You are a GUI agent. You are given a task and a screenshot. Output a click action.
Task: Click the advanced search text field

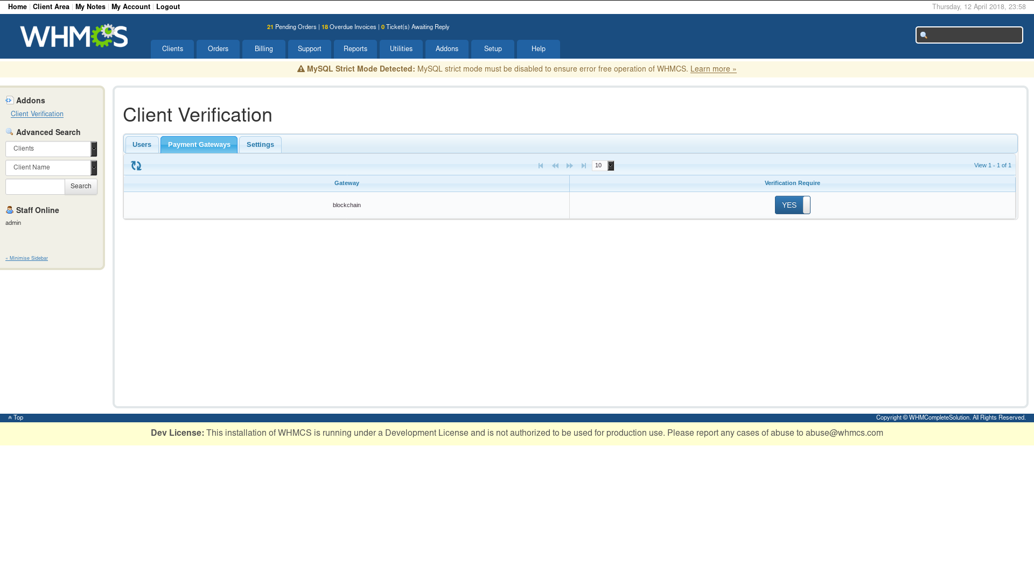[35, 187]
